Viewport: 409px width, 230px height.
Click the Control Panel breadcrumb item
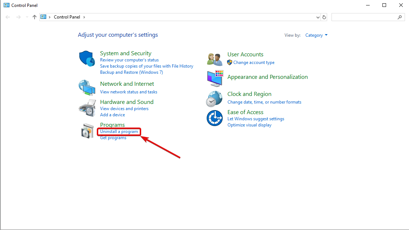click(67, 17)
